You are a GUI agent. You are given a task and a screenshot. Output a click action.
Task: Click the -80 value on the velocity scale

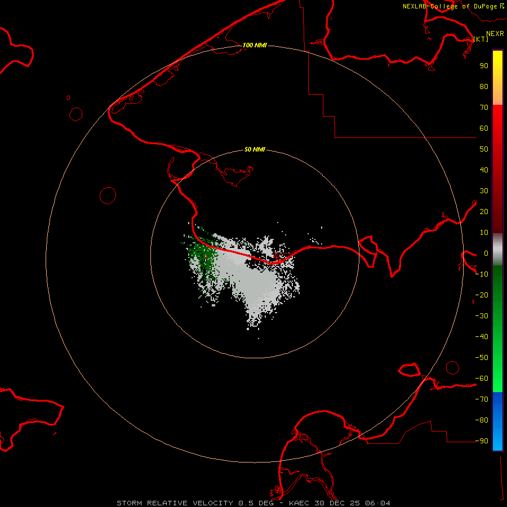pos(482,420)
